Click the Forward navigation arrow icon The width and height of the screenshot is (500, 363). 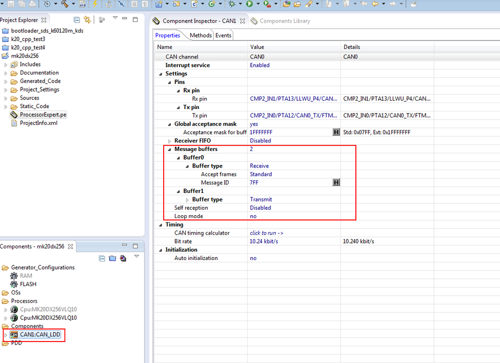pos(393,4)
